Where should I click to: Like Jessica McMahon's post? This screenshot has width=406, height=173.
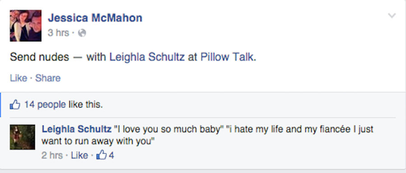(x=18, y=78)
